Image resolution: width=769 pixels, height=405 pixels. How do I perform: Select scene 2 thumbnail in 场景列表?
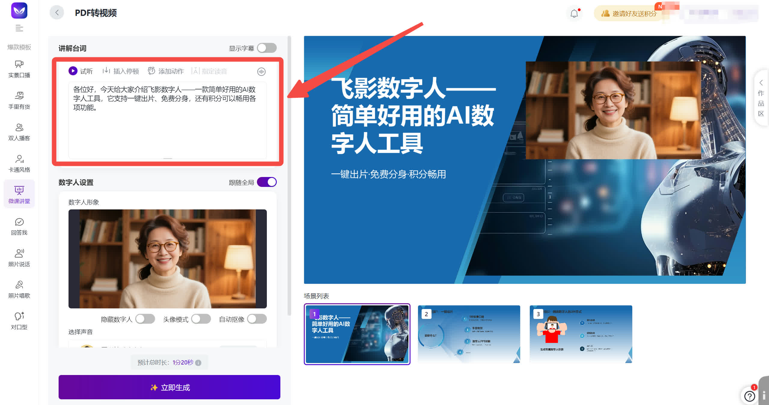469,334
